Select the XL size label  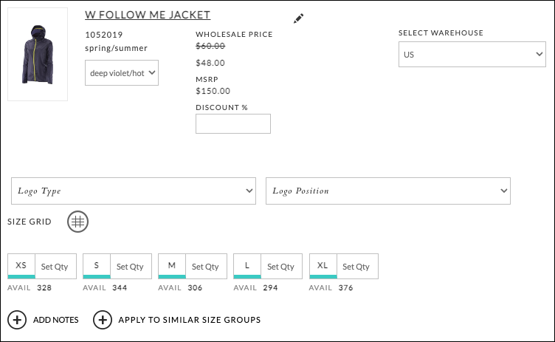[x=323, y=265]
